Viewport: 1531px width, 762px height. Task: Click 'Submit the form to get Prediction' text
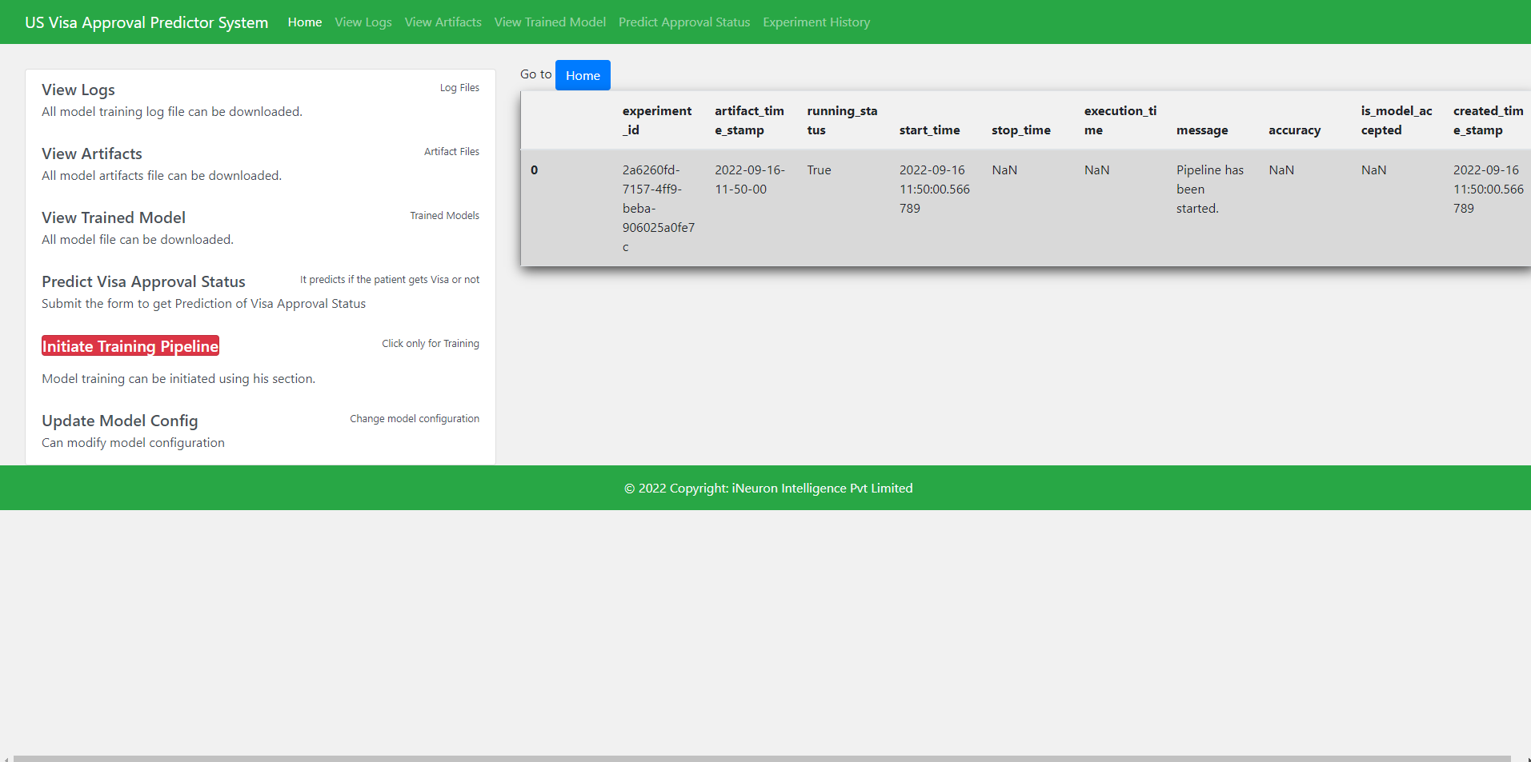tap(203, 304)
